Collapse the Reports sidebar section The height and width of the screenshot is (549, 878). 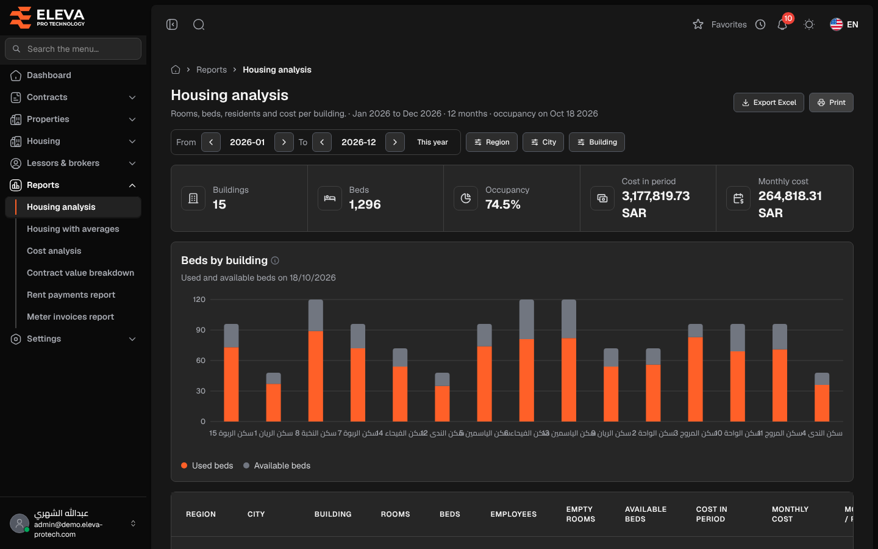[73, 185]
